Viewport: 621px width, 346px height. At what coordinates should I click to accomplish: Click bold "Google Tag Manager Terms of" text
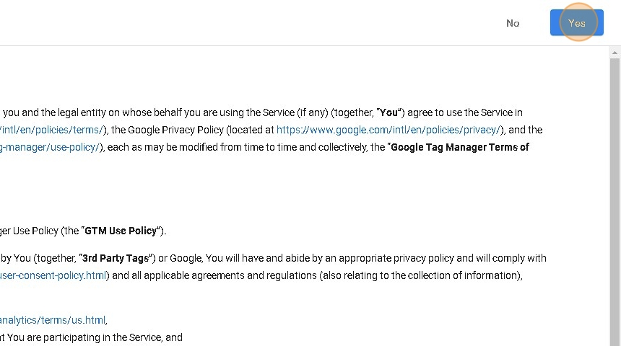pos(459,147)
